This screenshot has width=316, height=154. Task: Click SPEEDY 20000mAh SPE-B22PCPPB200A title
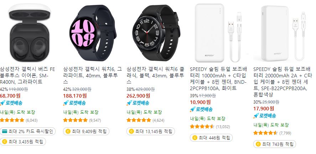click(x=283, y=82)
